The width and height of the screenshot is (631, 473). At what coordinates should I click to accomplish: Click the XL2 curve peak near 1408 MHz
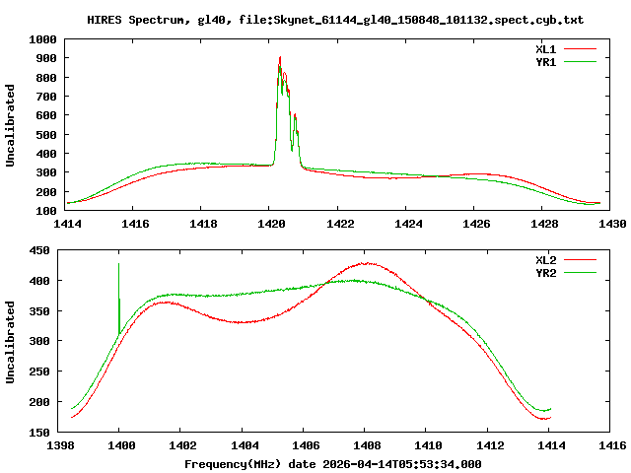[368, 264]
